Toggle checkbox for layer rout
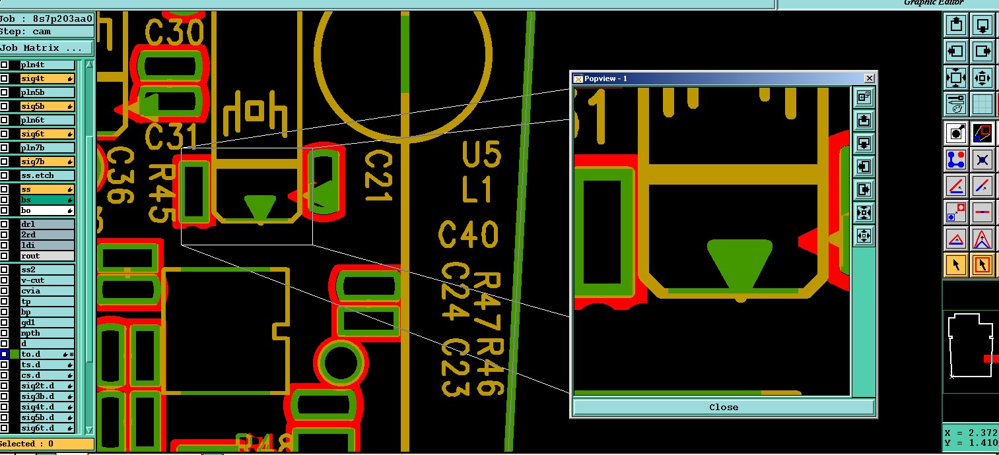The width and height of the screenshot is (999, 455). tap(4, 256)
